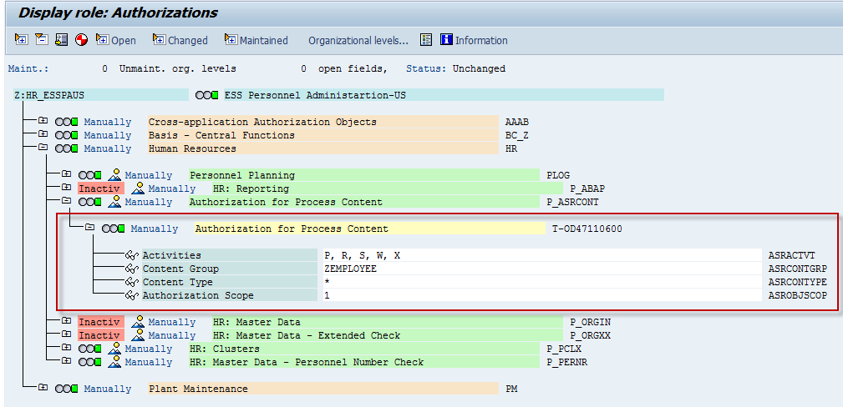Screen dimensions: 843x407
Task: Click the Status: Unchanged text
Action: click(455, 68)
